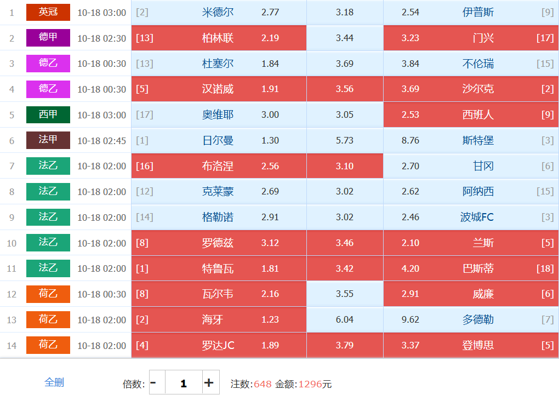Toggle the draw odds 3.44 for 柏林联 match

pyautogui.click(x=345, y=38)
